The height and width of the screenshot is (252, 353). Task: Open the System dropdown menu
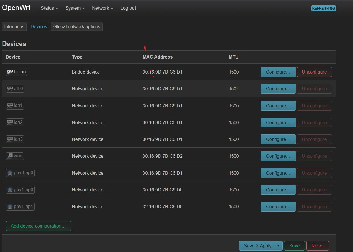[75, 8]
